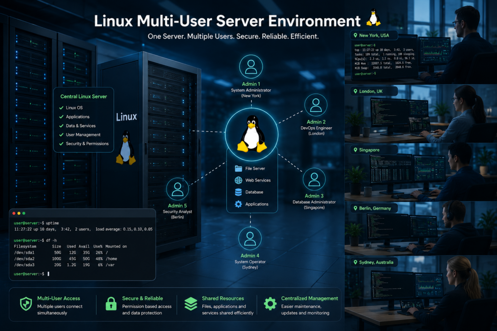Click the Database stack icon
This screenshot has width=497, height=331.
238,192
